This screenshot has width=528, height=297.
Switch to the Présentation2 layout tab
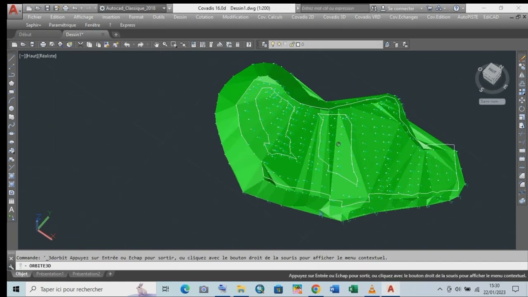point(86,274)
